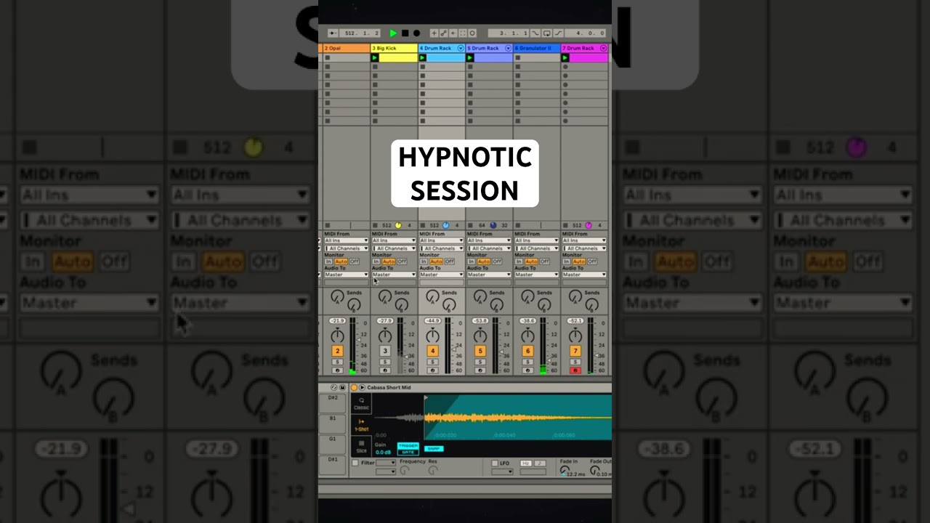Set Monitor to Auto on track 4
The width and height of the screenshot is (930, 523).
point(436,261)
